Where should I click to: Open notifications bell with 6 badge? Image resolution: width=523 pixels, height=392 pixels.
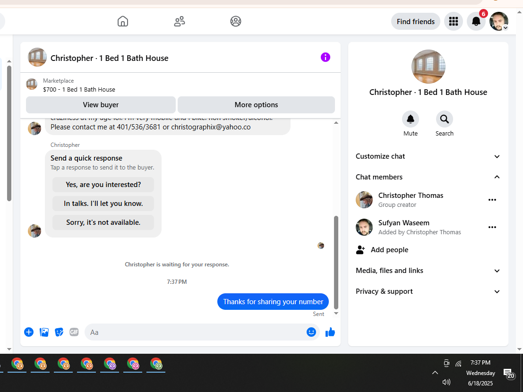[x=476, y=21]
